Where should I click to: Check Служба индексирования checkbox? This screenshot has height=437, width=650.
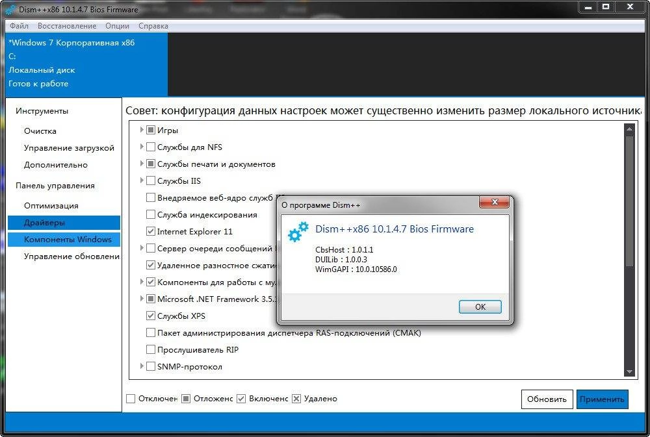click(151, 214)
